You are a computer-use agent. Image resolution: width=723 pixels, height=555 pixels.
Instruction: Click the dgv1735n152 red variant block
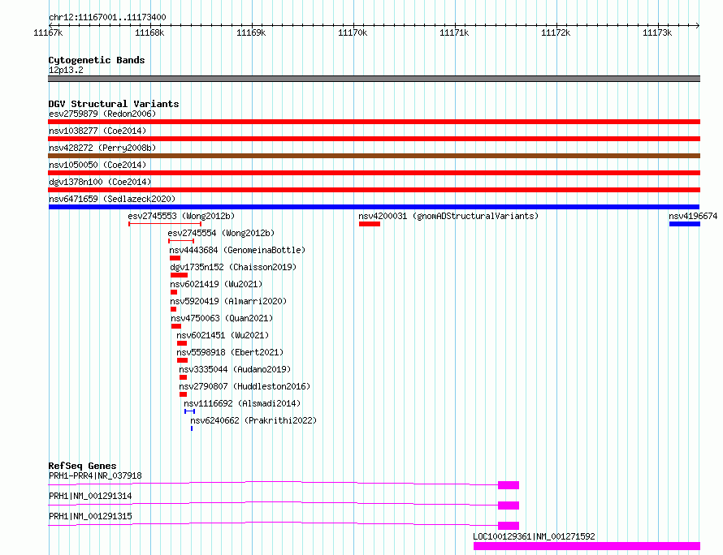point(179,275)
